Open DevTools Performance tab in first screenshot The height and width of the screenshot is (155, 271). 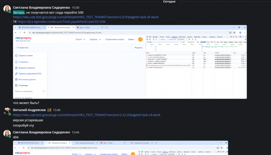click(182, 37)
